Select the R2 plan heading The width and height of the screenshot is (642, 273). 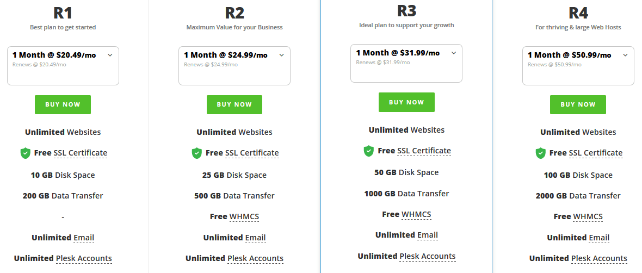point(234,13)
